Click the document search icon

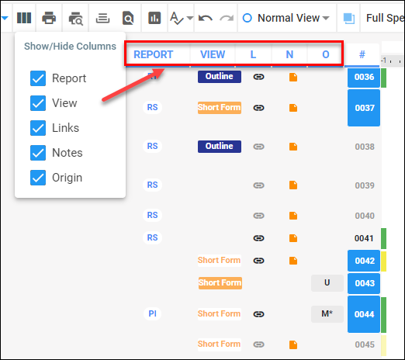pyautogui.click(x=128, y=18)
